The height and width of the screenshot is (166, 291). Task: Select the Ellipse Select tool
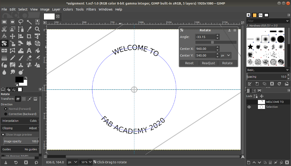coord(13,22)
